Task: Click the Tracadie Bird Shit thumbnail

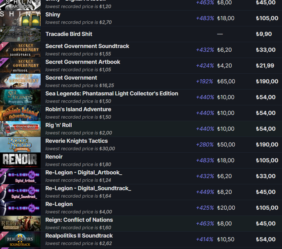Action: (20, 34)
